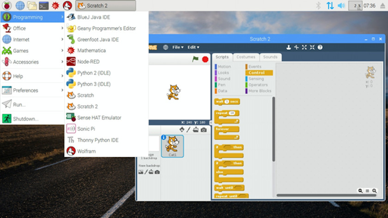
Task: Open the network status tray icon
Action: (330, 6)
